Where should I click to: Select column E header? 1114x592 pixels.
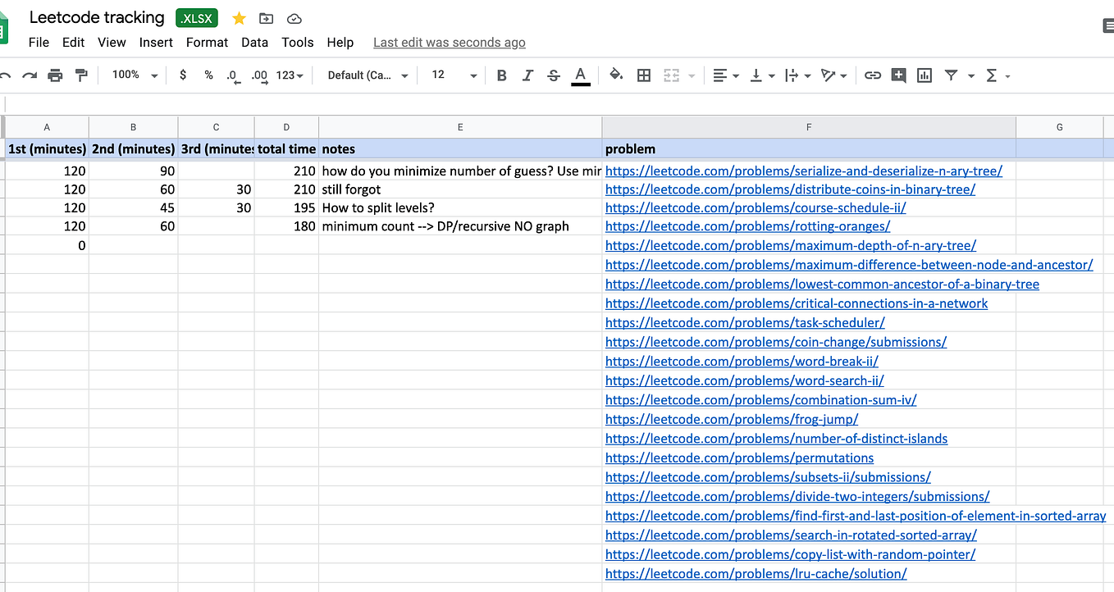point(460,127)
